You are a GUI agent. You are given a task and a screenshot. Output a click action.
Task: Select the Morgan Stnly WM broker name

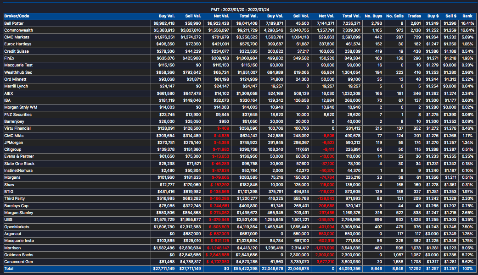pos(21,107)
